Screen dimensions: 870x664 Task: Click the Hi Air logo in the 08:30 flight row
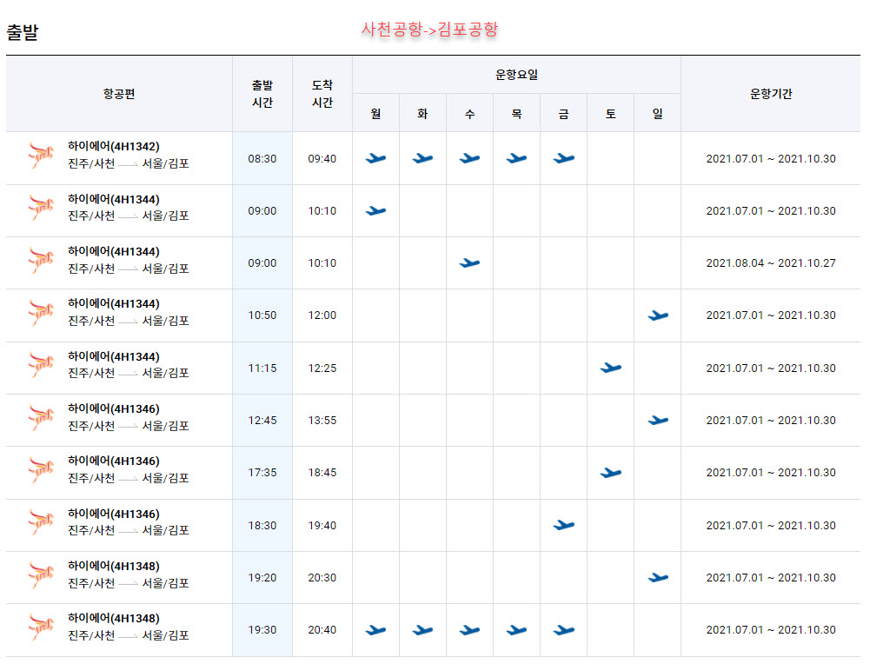coord(41,156)
